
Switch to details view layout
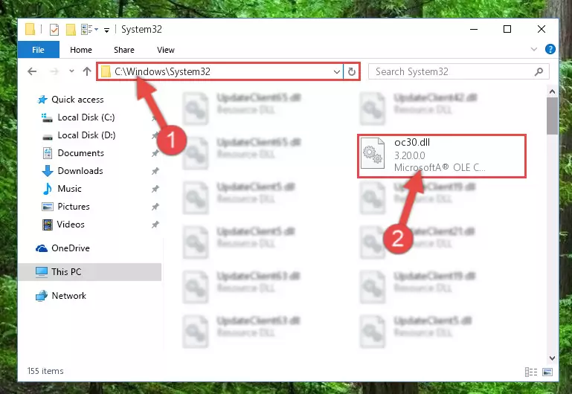tap(531, 372)
